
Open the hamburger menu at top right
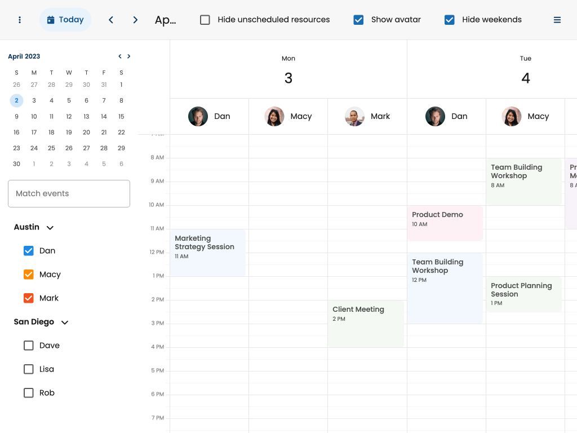[x=557, y=20]
